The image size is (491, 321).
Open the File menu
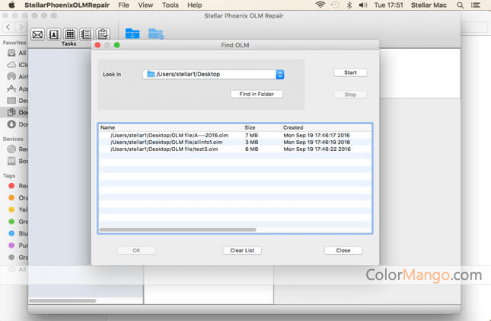click(123, 5)
